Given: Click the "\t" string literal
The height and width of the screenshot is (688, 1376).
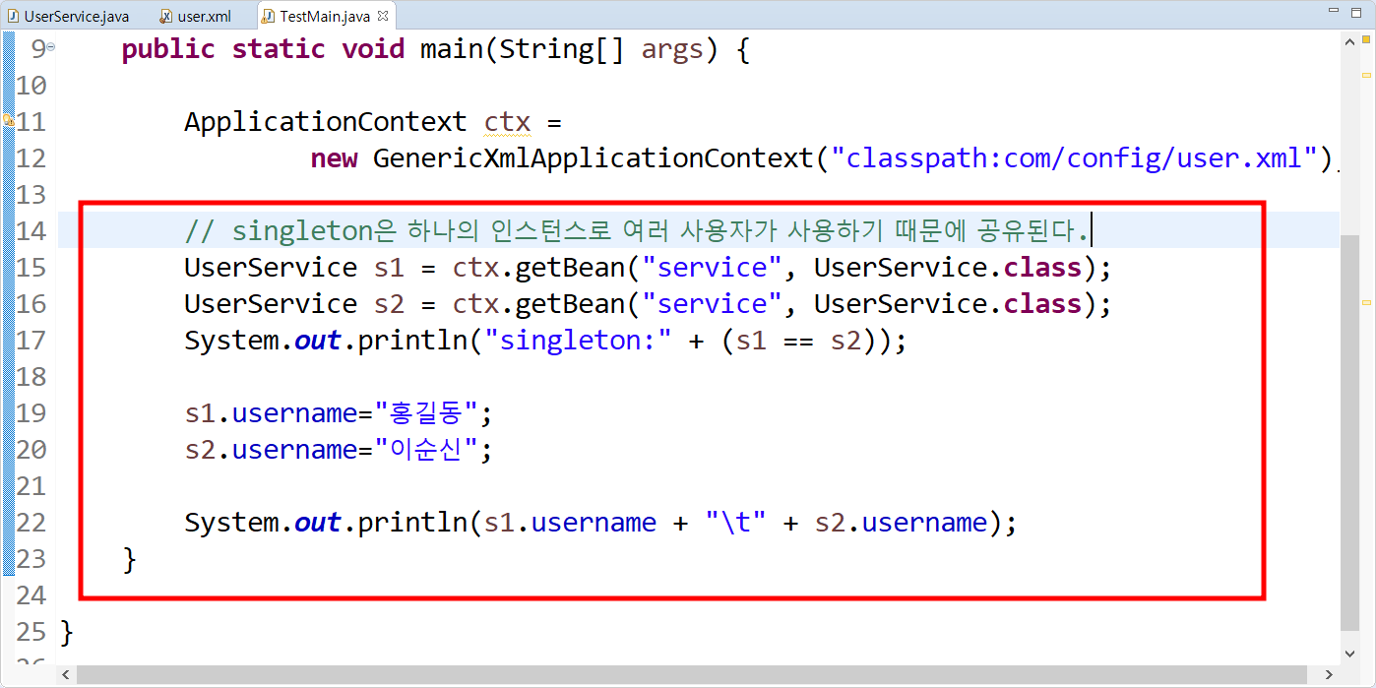Looking at the screenshot, I should pos(735,523).
